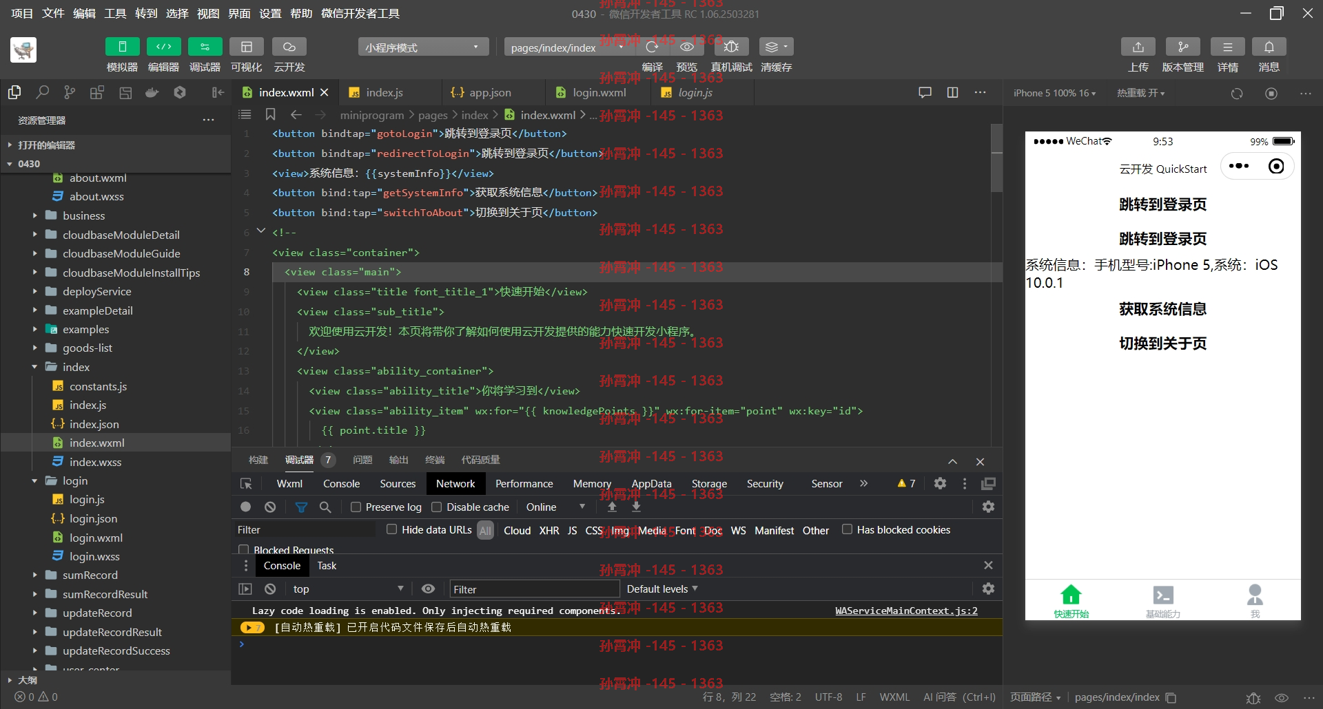
Task: Switch to the Sources tab
Action: (x=398, y=484)
